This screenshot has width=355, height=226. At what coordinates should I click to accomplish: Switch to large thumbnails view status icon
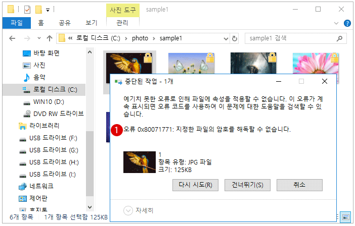pyautogui.click(x=346, y=217)
